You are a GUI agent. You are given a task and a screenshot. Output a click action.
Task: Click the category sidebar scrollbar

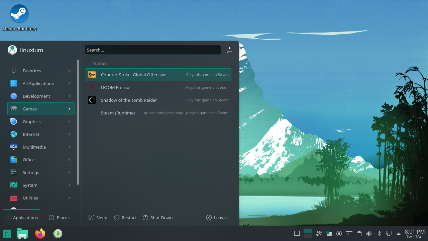click(78, 122)
